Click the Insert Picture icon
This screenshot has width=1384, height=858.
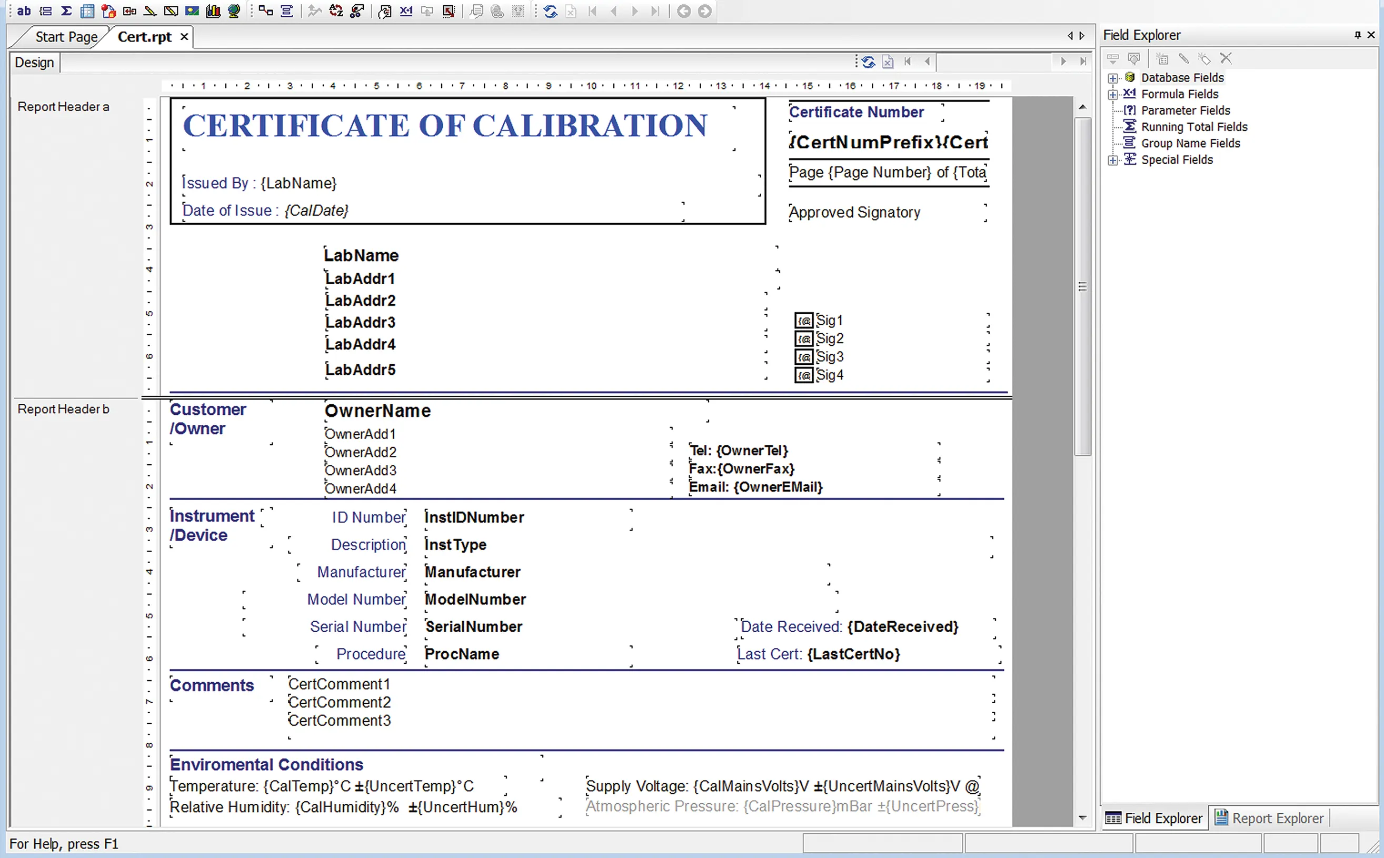coord(192,11)
